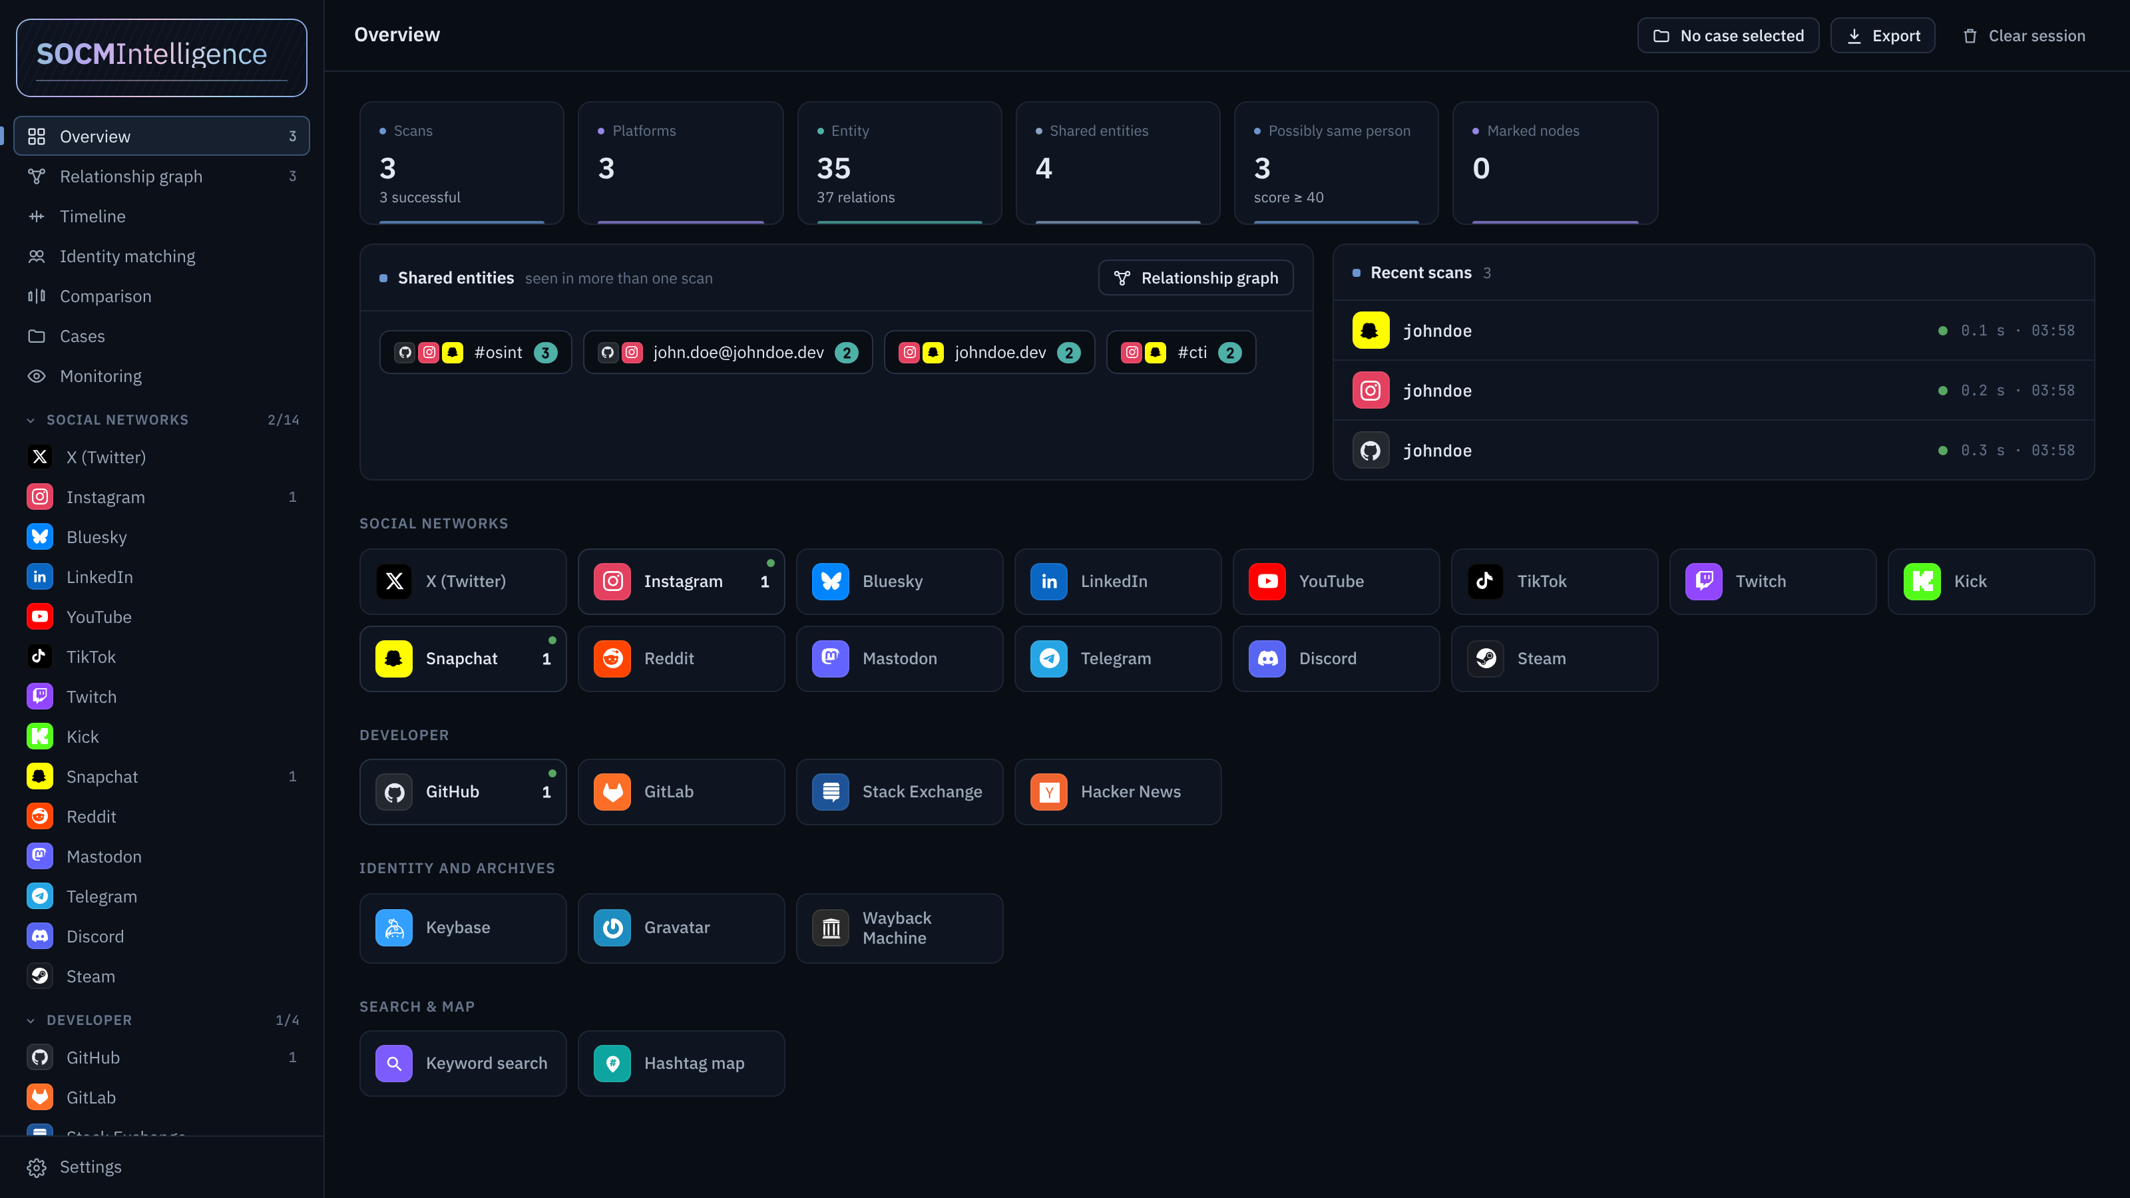Open the Bluesky platform card
The height and width of the screenshot is (1198, 2130).
click(899, 581)
